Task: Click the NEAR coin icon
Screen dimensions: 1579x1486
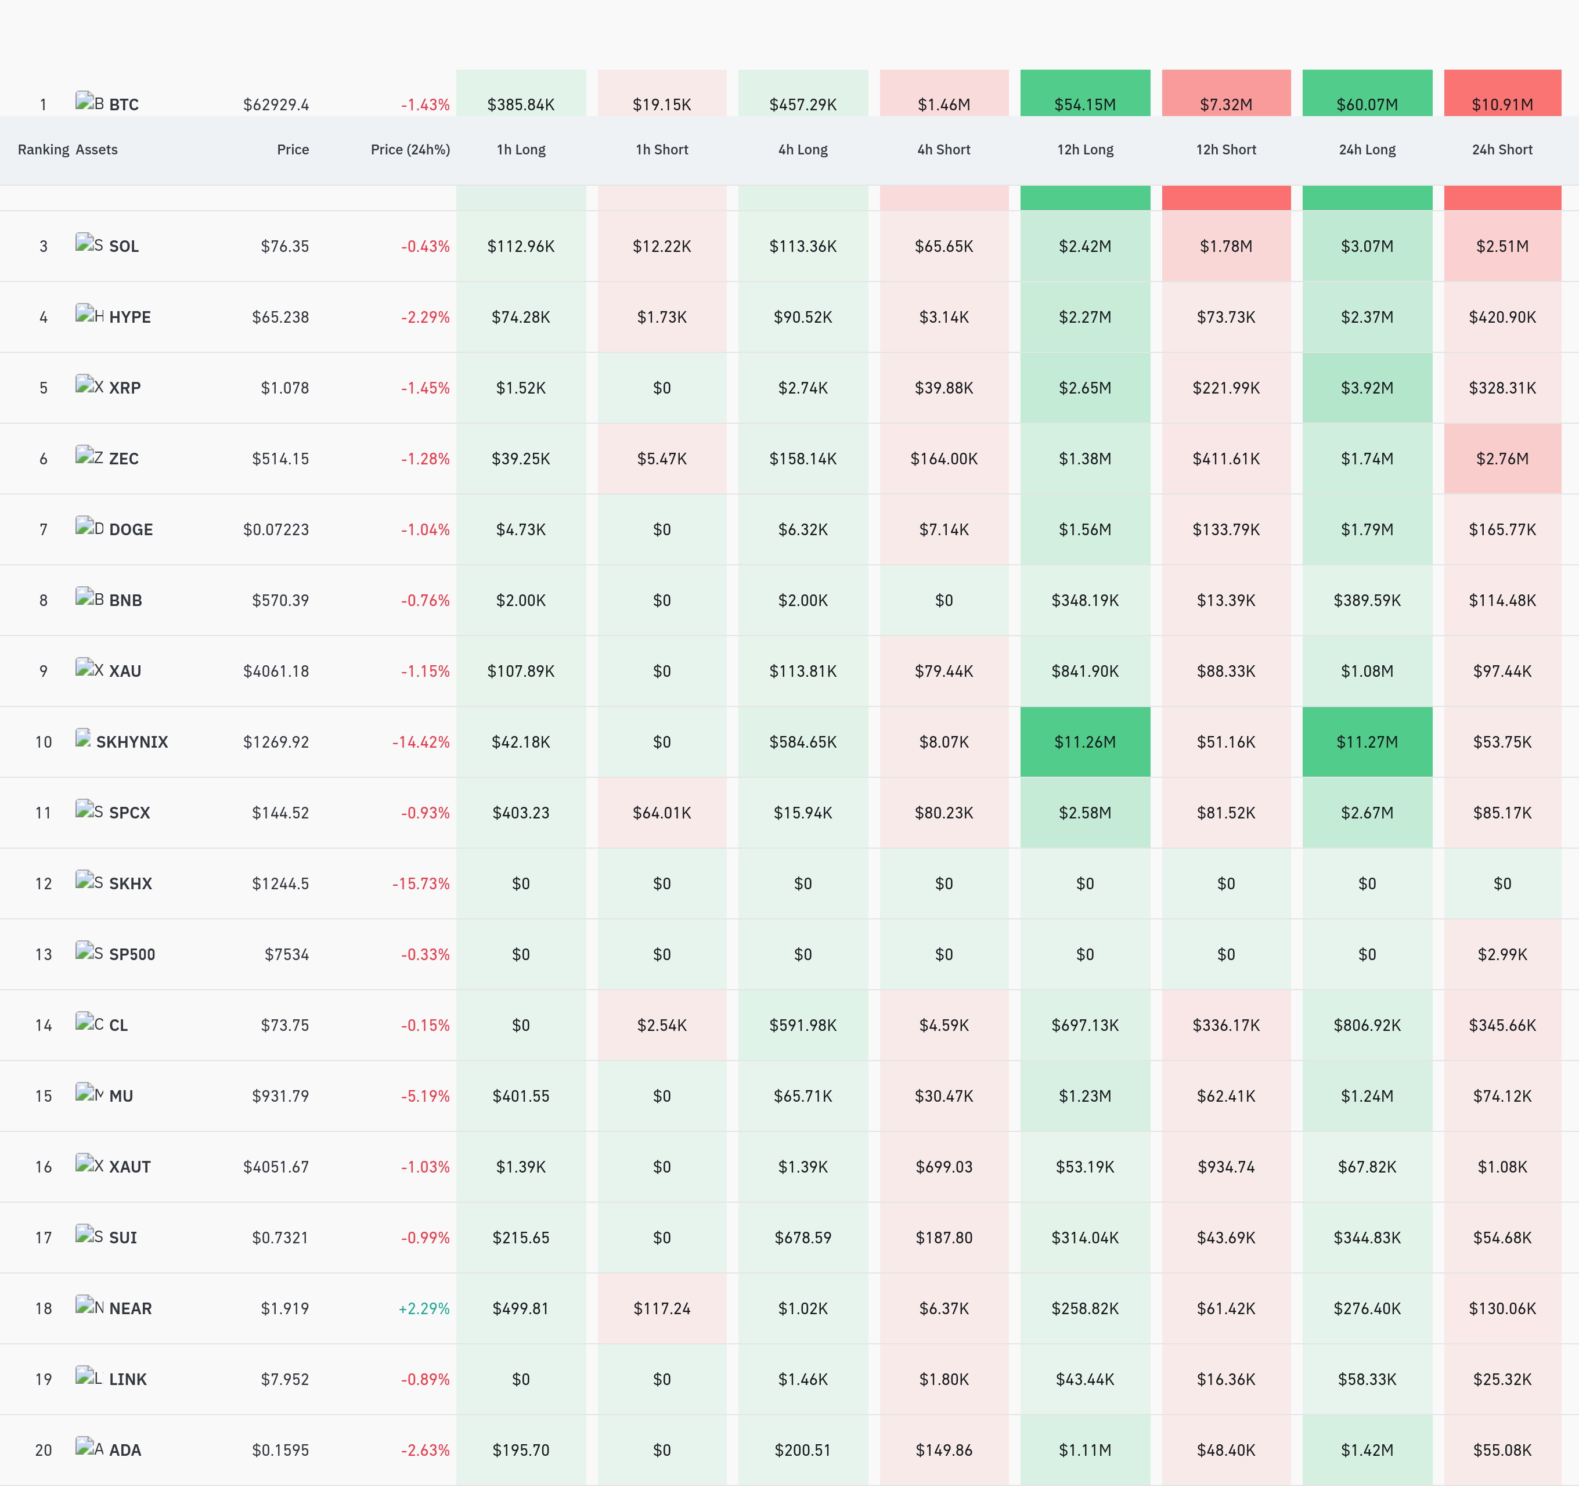Action: tap(89, 1305)
